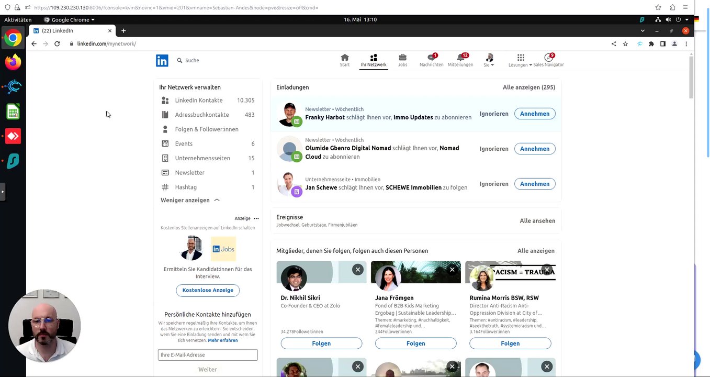Click the outer browser's hamburger menu
Image resolution: width=710 pixels, height=377 pixels.
click(685, 7)
